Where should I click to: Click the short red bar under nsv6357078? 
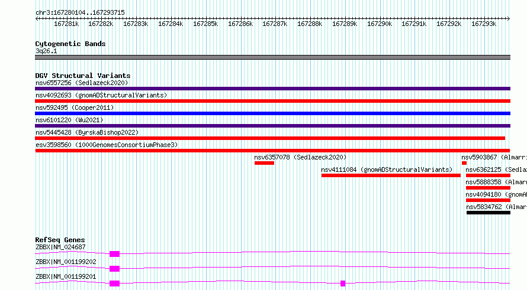pyautogui.click(x=264, y=163)
